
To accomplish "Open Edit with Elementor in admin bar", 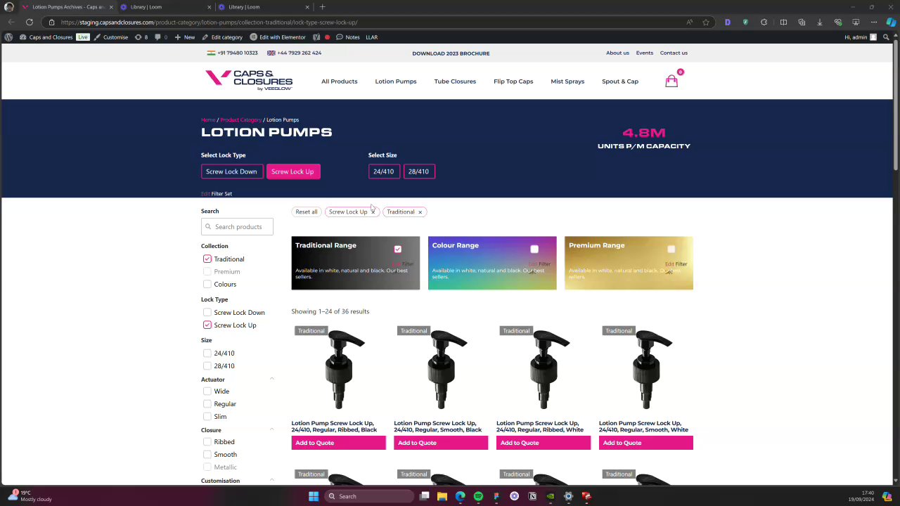I will pyautogui.click(x=278, y=37).
